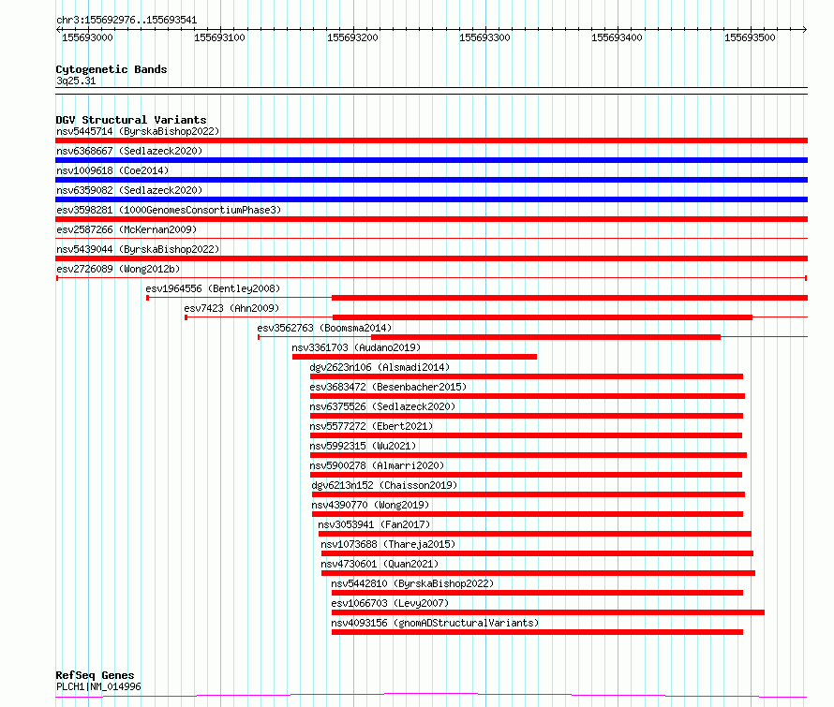The width and height of the screenshot is (834, 707).
Task: Click the blue bar of nsv6359082
Action: click(431, 199)
